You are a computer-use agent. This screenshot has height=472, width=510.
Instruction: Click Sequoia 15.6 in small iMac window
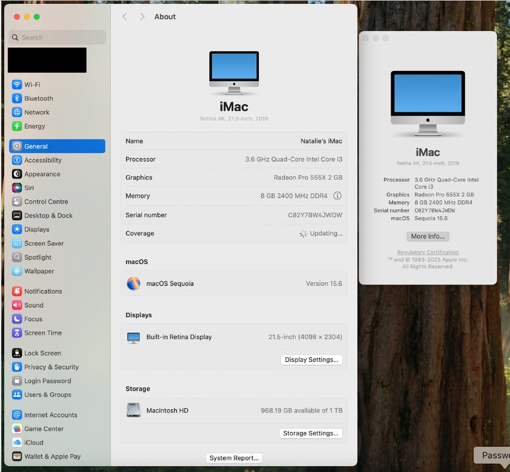(431, 218)
